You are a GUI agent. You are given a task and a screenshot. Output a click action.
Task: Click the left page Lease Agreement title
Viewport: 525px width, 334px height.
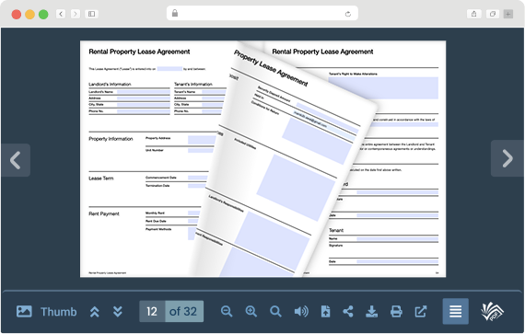[139, 52]
